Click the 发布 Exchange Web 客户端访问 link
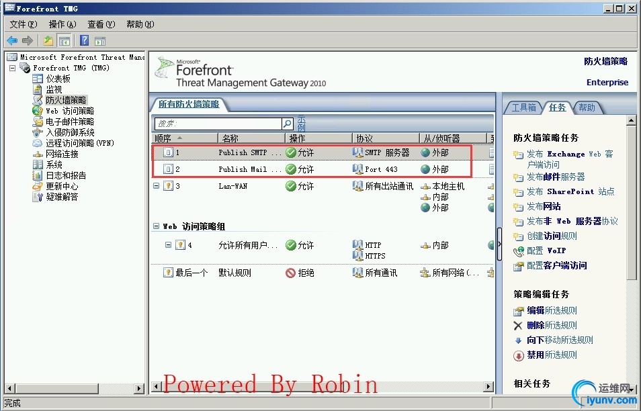The height and width of the screenshot is (411, 641). click(x=570, y=159)
